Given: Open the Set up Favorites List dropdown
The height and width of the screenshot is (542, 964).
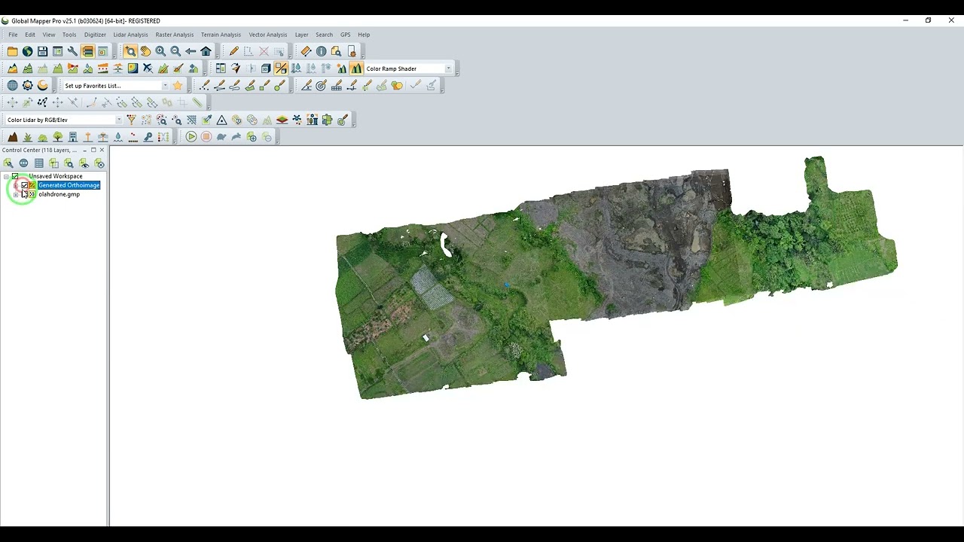Looking at the screenshot, I should (165, 86).
